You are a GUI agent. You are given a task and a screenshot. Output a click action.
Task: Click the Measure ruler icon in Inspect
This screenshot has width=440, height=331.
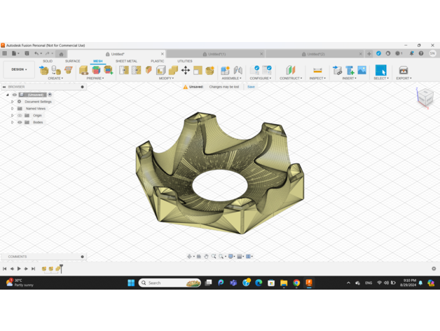point(317,70)
